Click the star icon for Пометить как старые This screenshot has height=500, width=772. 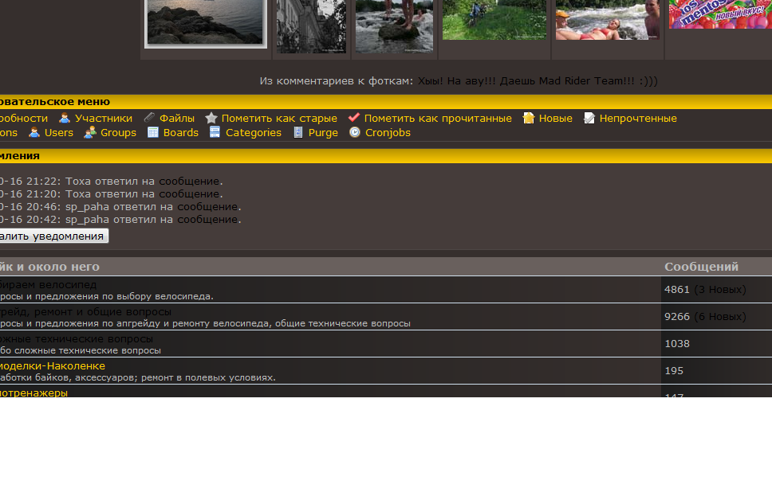click(211, 119)
